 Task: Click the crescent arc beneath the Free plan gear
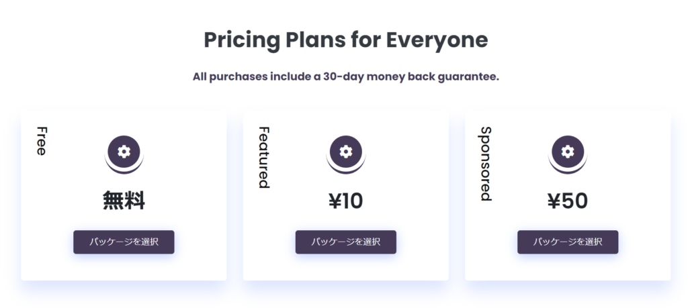[124, 170]
